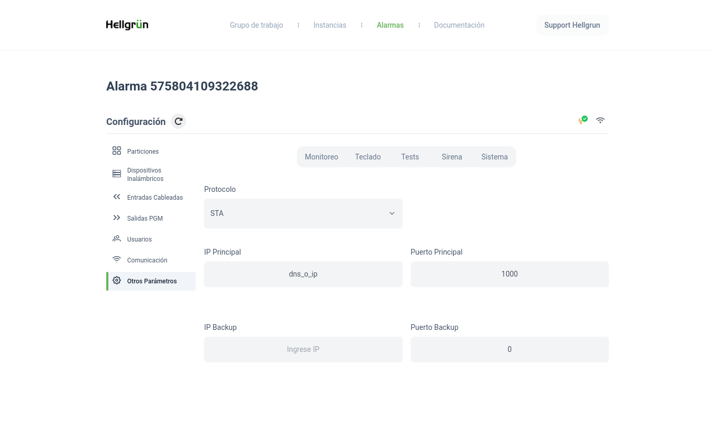Click the Otros Parámetros gear icon

tap(117, 281)
